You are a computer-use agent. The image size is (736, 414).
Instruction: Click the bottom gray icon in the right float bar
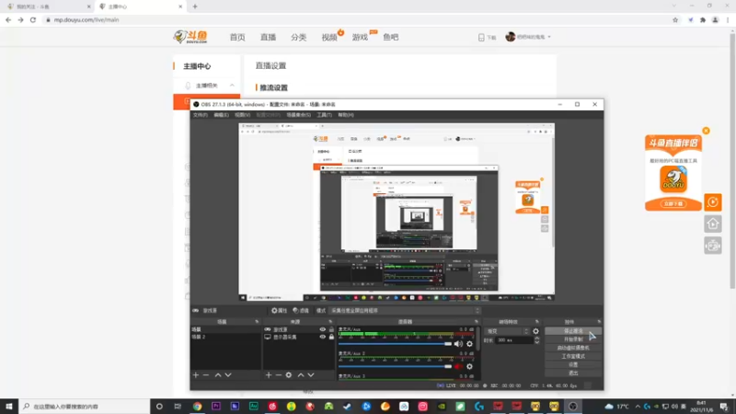click(712, 246)
